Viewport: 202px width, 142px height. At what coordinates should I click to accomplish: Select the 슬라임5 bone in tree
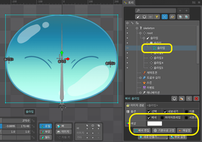pos(158,68)
